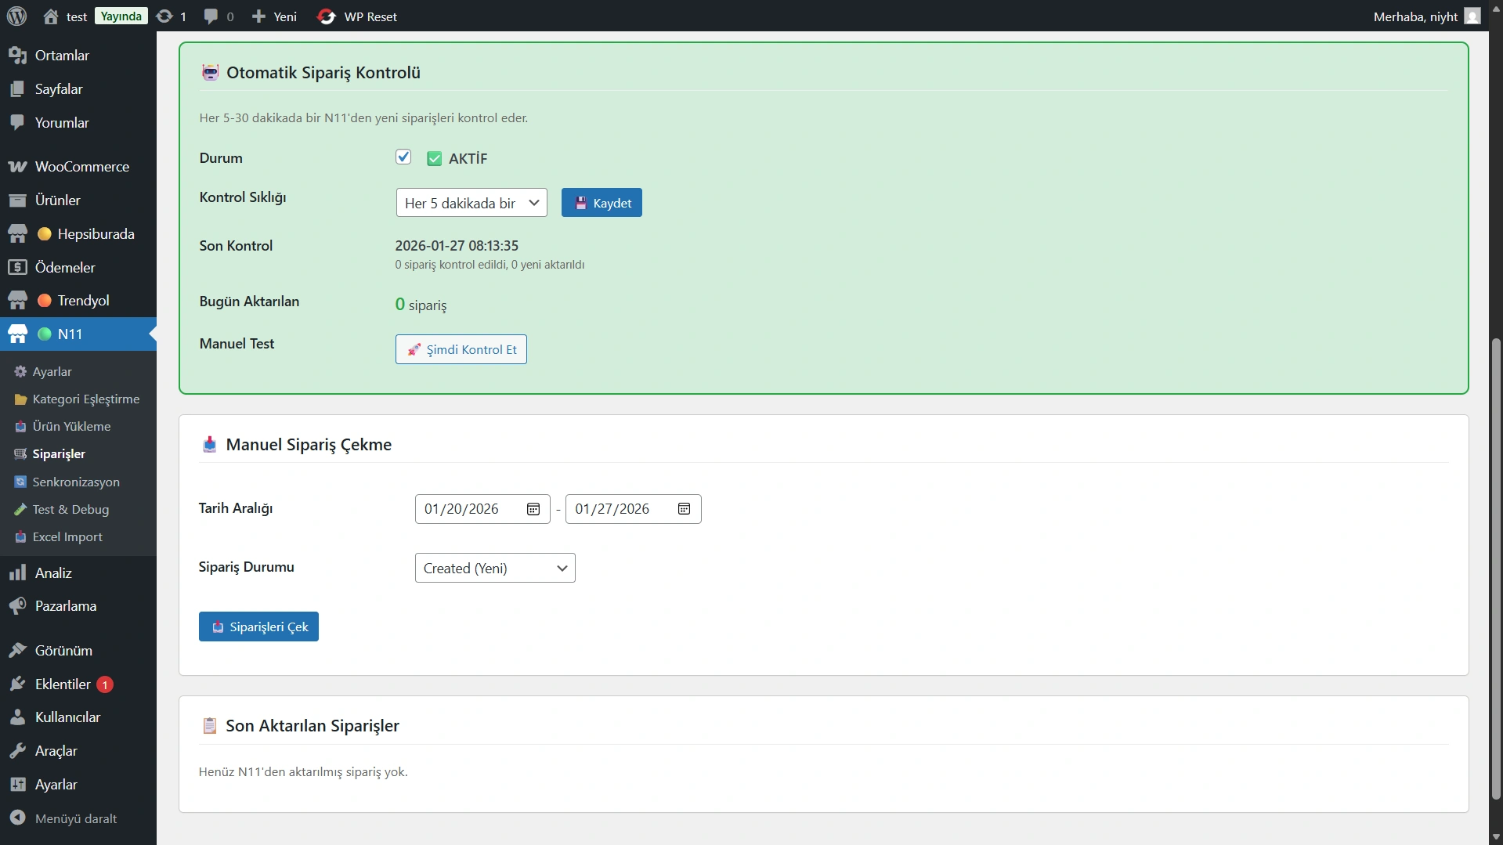Image resolution: width=1503 pixels, height=845 pixels.
Task: Click the Siparişleri Çek button
Action: pos(258,627)
